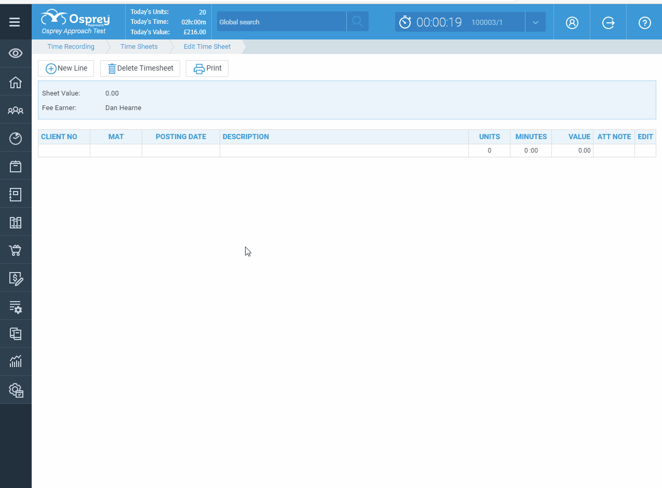The height and width of the screenshot is (488, 662).
Task: Click the Osprey Approach logo
Action: coord(76,22)
